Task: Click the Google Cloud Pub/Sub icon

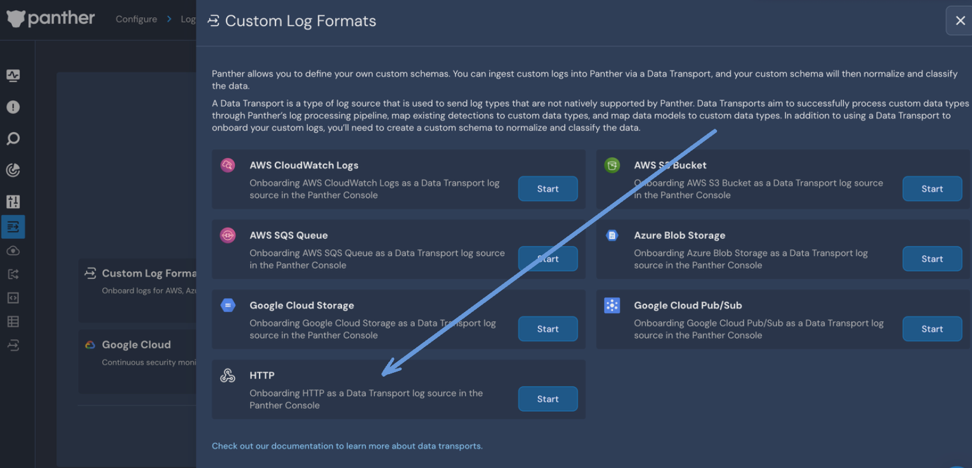Action: point(612,306)
